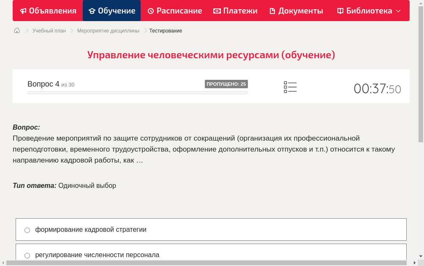Image resolution: width=424 pixels, height=266 pixels.
Task: Open the question navigation list icon
Action: (x=290, y=87)
